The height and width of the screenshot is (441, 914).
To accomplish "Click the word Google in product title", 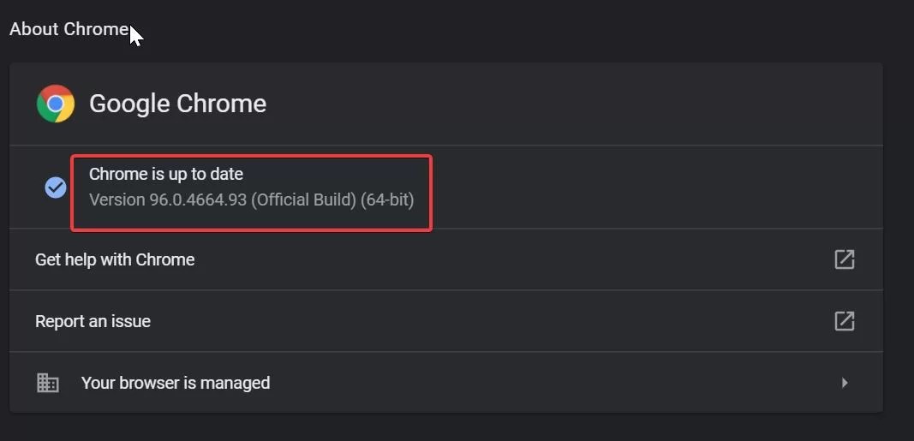I will 129,104.
